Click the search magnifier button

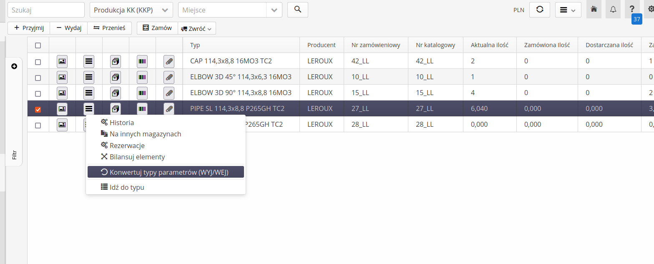(297, 10)
